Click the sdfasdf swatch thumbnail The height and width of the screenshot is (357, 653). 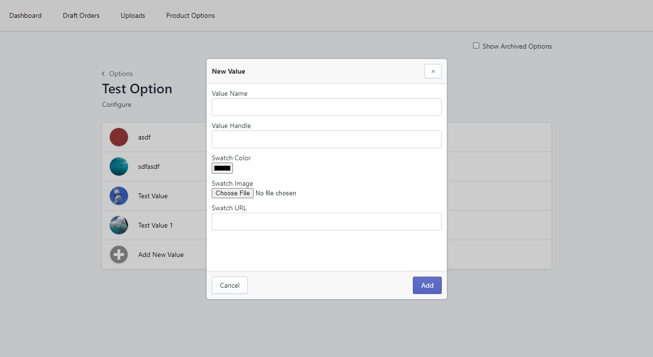tap(118, 166)
